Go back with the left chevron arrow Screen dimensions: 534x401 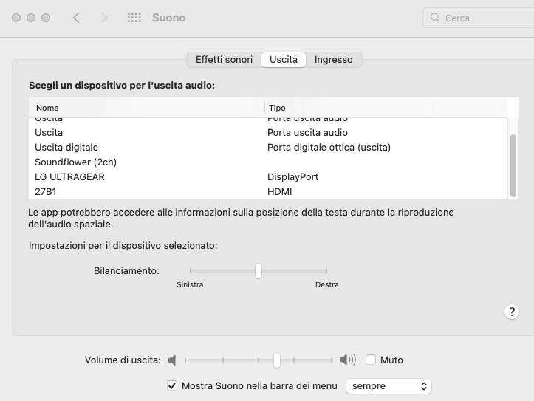tap(76, 18)
